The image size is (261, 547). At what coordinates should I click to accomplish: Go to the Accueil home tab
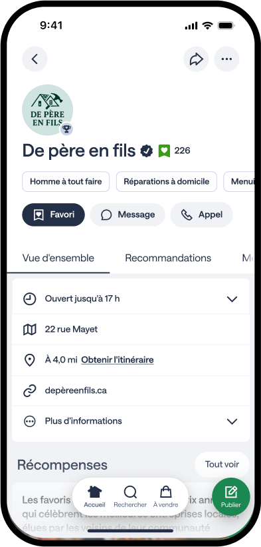pos(94,497)
